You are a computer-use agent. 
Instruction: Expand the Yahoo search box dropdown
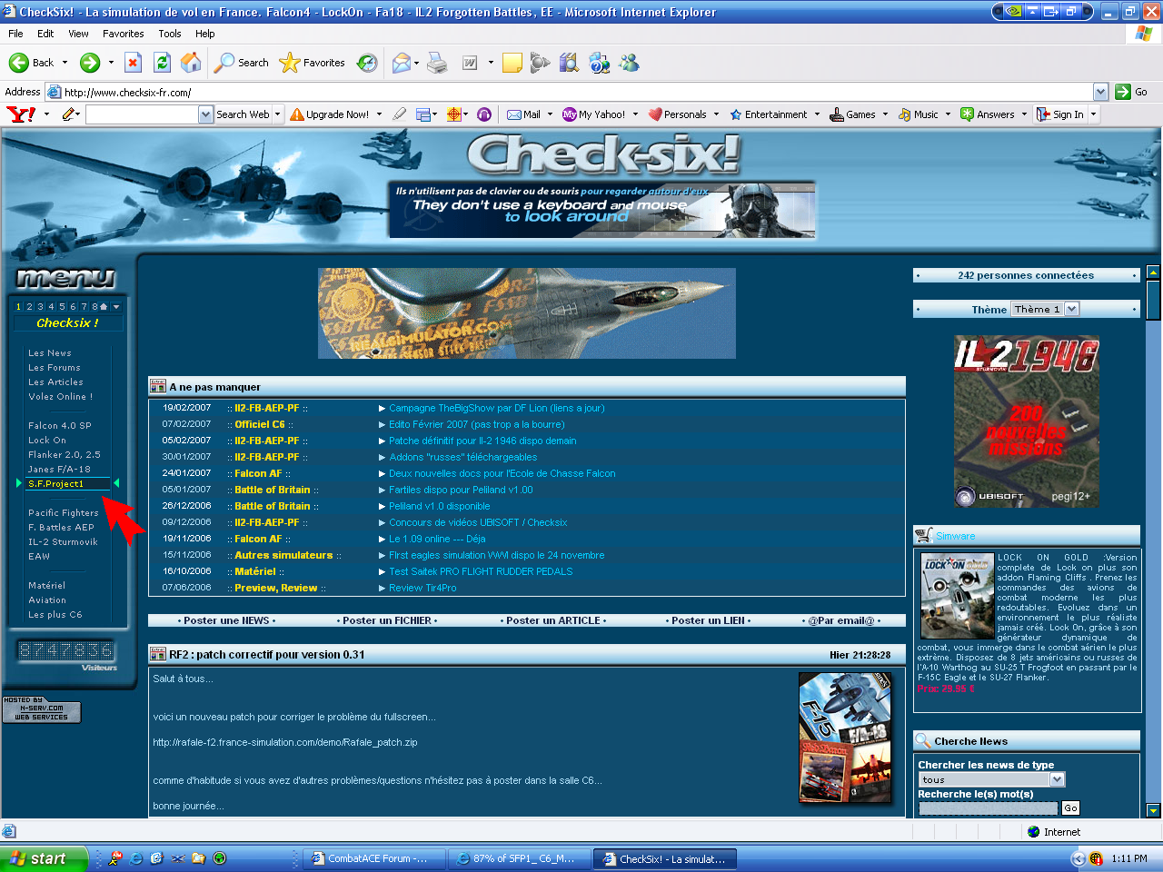206,114
